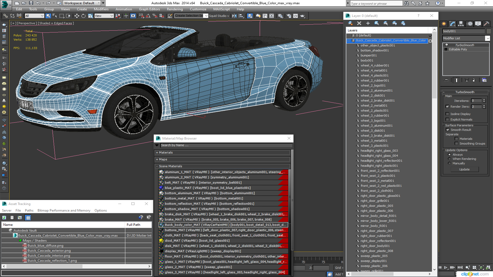This screenshot has height=277, width=493.
Task: Open the Create command panel tab
Action: [444, 24]
